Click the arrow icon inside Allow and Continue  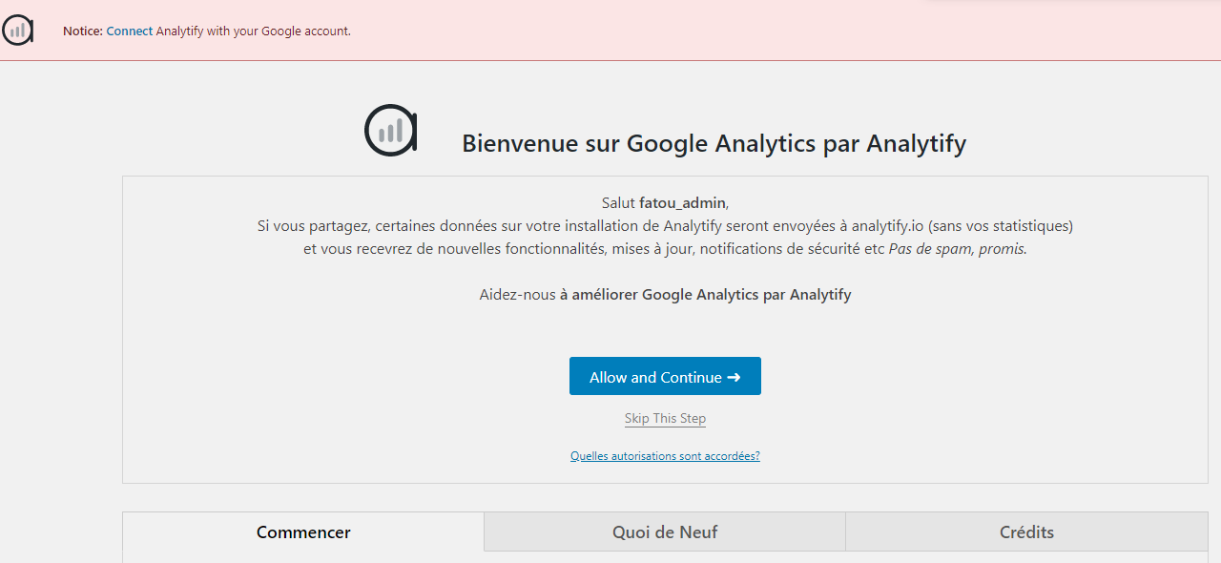click(734, 377)
